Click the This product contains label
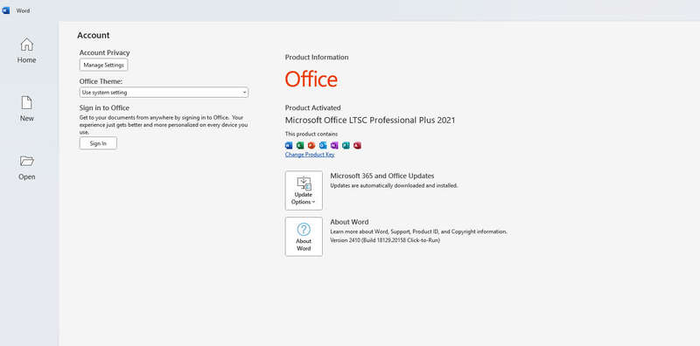 (311, 134)
